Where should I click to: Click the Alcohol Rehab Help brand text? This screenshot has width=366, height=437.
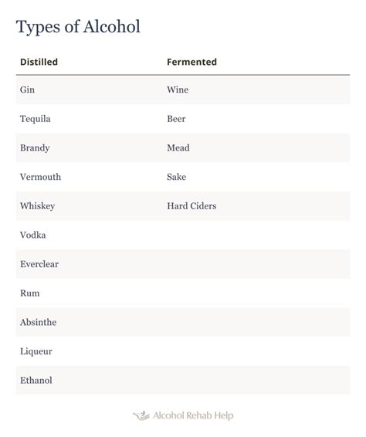(193, 415)
